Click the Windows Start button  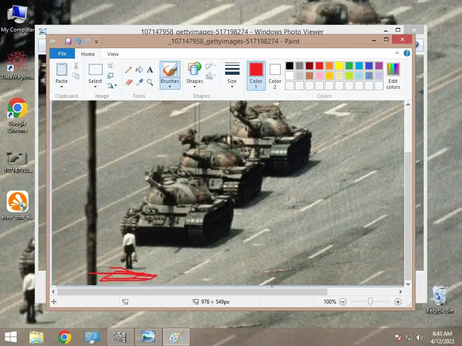pos(11,337)
